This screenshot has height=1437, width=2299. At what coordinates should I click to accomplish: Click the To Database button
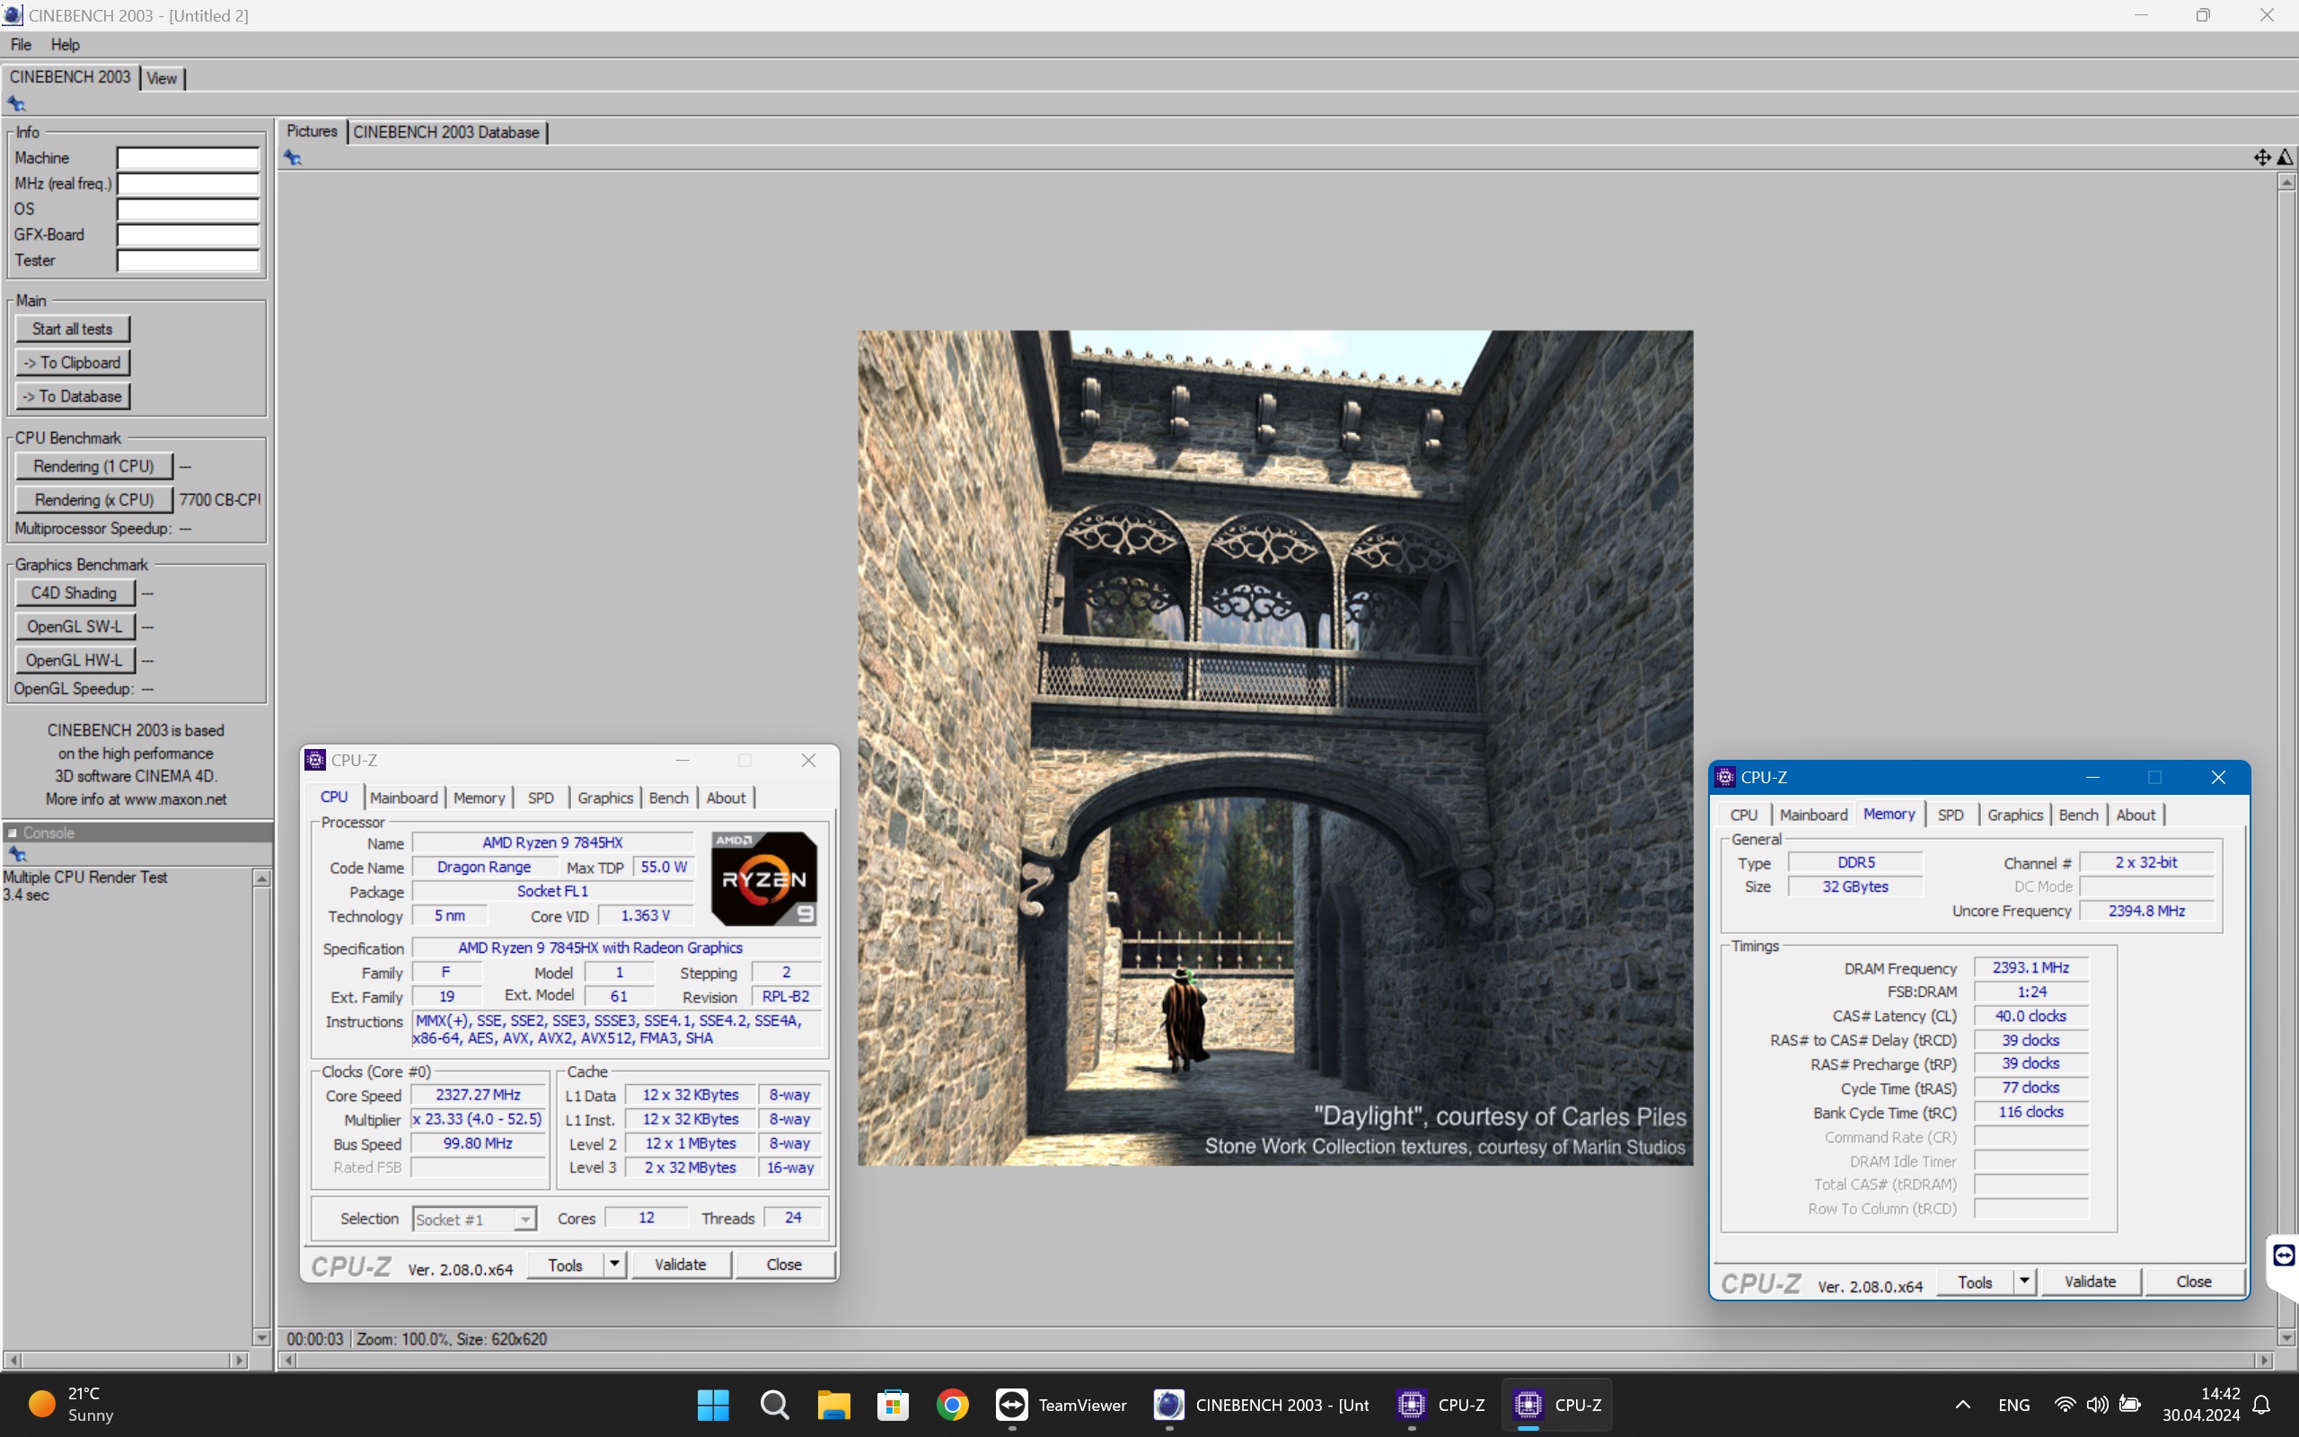[72, 396]
